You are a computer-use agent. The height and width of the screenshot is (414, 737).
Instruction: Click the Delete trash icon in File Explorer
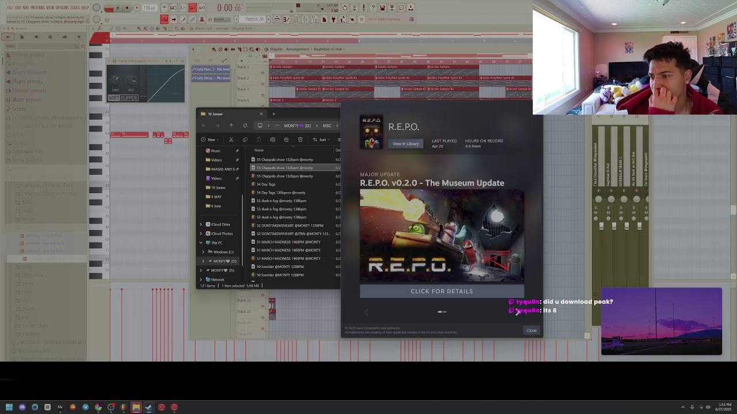point(300,140)
